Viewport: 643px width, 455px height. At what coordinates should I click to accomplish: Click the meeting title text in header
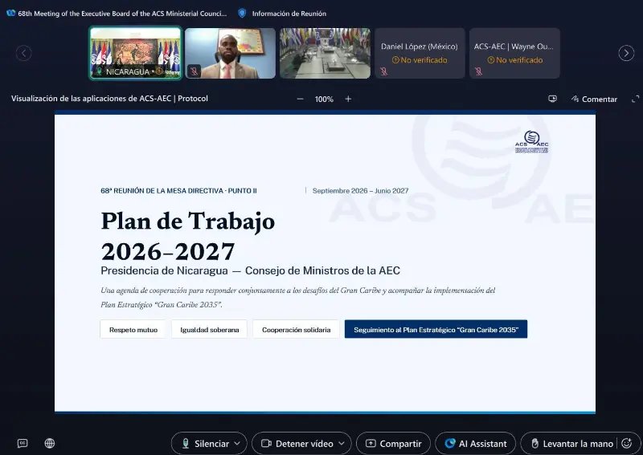pos(122,14)
